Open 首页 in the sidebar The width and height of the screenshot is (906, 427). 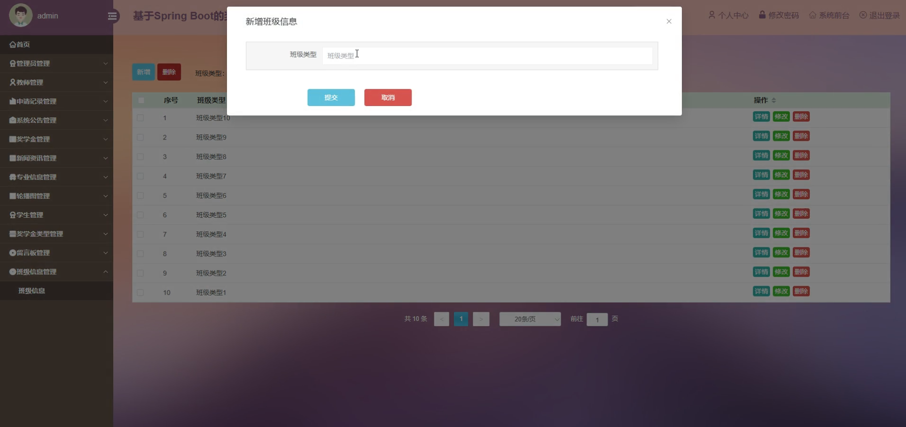(57, 44)
